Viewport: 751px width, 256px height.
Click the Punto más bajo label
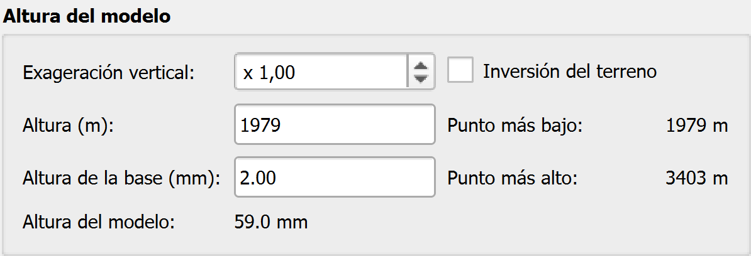tap(515, 125)
